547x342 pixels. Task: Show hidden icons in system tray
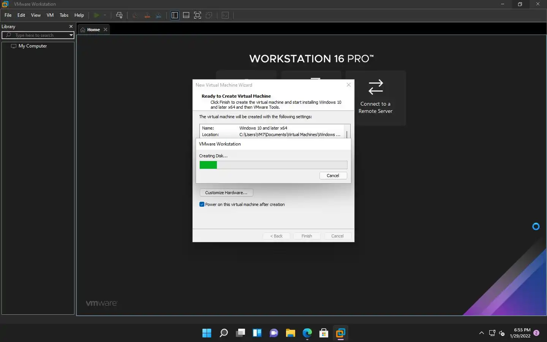click(x=482, y=333)
